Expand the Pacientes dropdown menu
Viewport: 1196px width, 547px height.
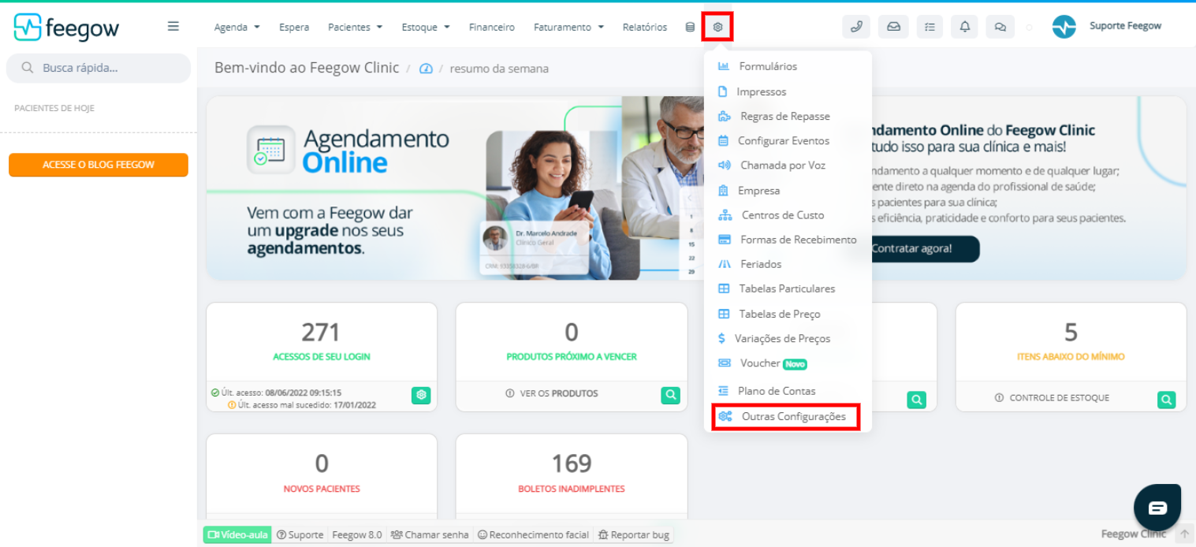tap(355, 27)
